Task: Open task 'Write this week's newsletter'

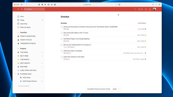Action: click(x=73, y=51)
